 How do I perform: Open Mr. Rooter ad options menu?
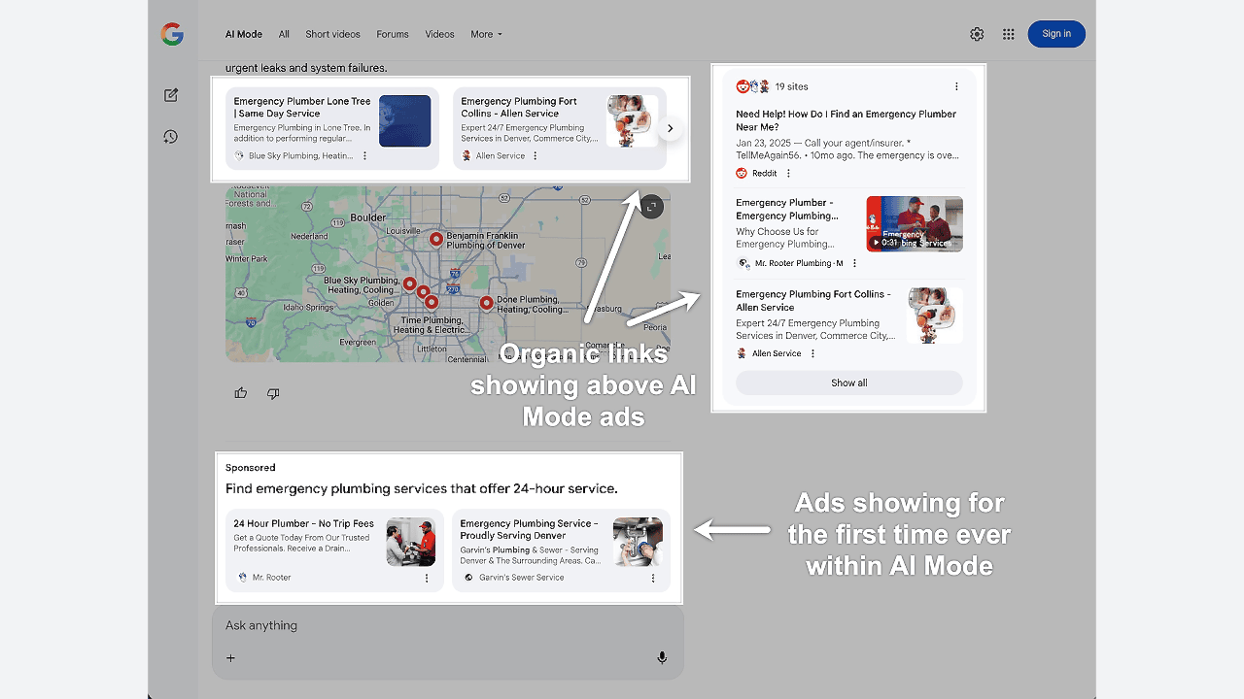click(427, 578)
